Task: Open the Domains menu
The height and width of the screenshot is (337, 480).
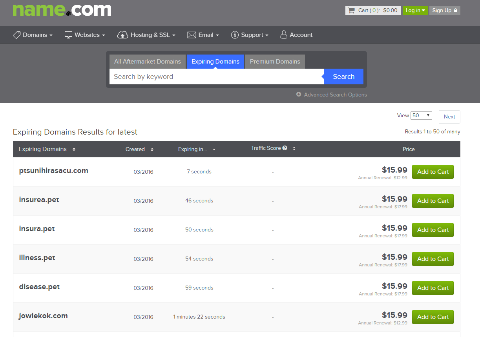Action: [x=33, y=35]
